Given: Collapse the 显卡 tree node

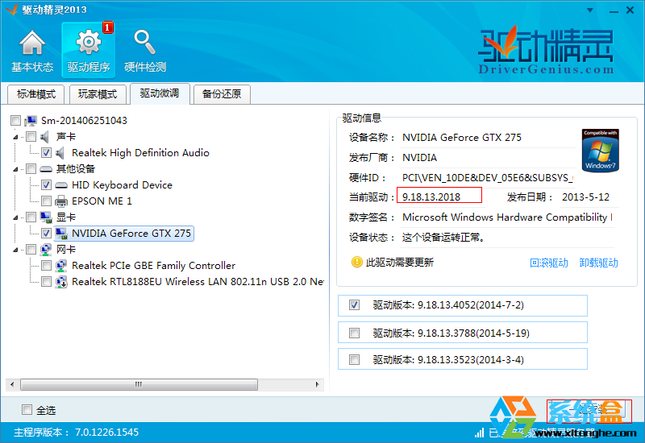Looking at the screenshot, I should pos(15,217).
